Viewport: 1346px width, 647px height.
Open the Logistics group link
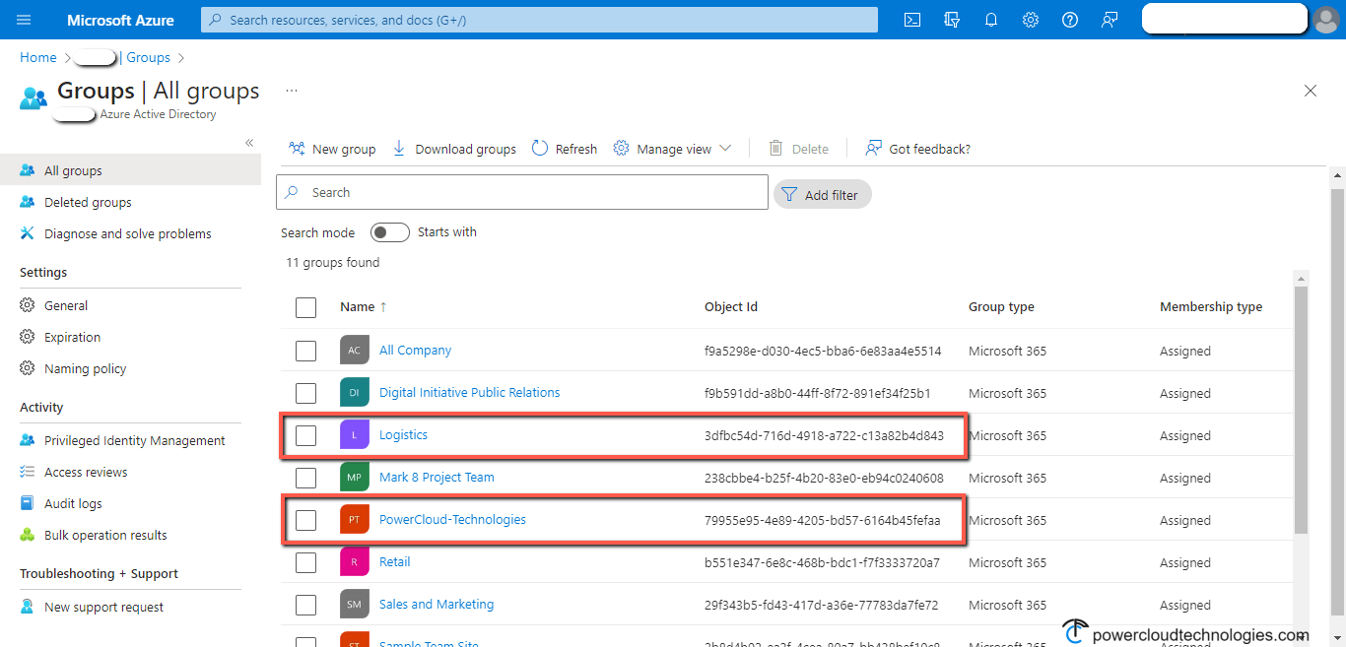(403, 434)
